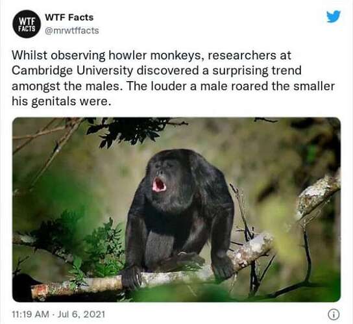Click the phrase 'Cambridge University' in tweet
Screen dimensions: 353x324
click(x=73, y=71)
